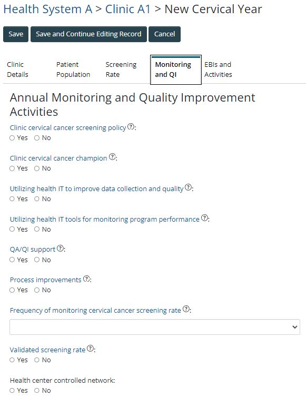Choose Yes for QA/QI support
Screen dimensions: 306x397
click(12, 260)
